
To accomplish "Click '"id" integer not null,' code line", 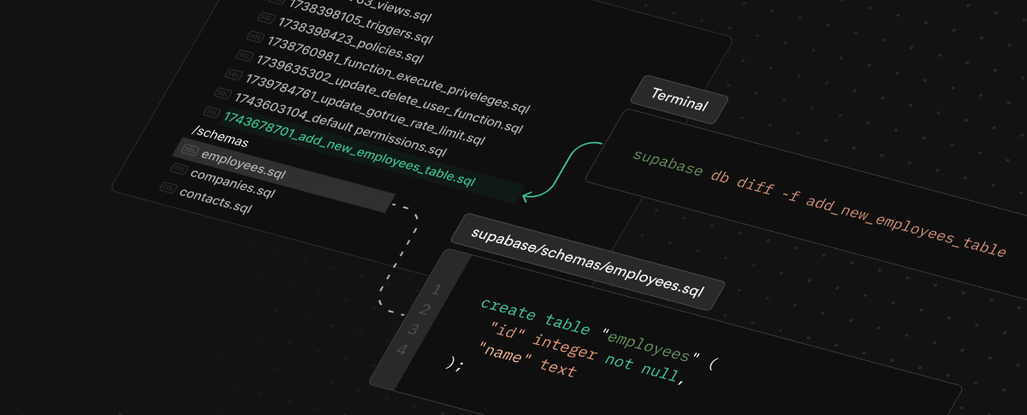I will pos(586,352).
